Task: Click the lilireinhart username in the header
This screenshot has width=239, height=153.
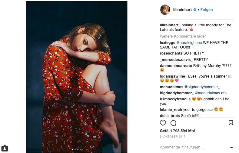Action: tap(182, 10)
